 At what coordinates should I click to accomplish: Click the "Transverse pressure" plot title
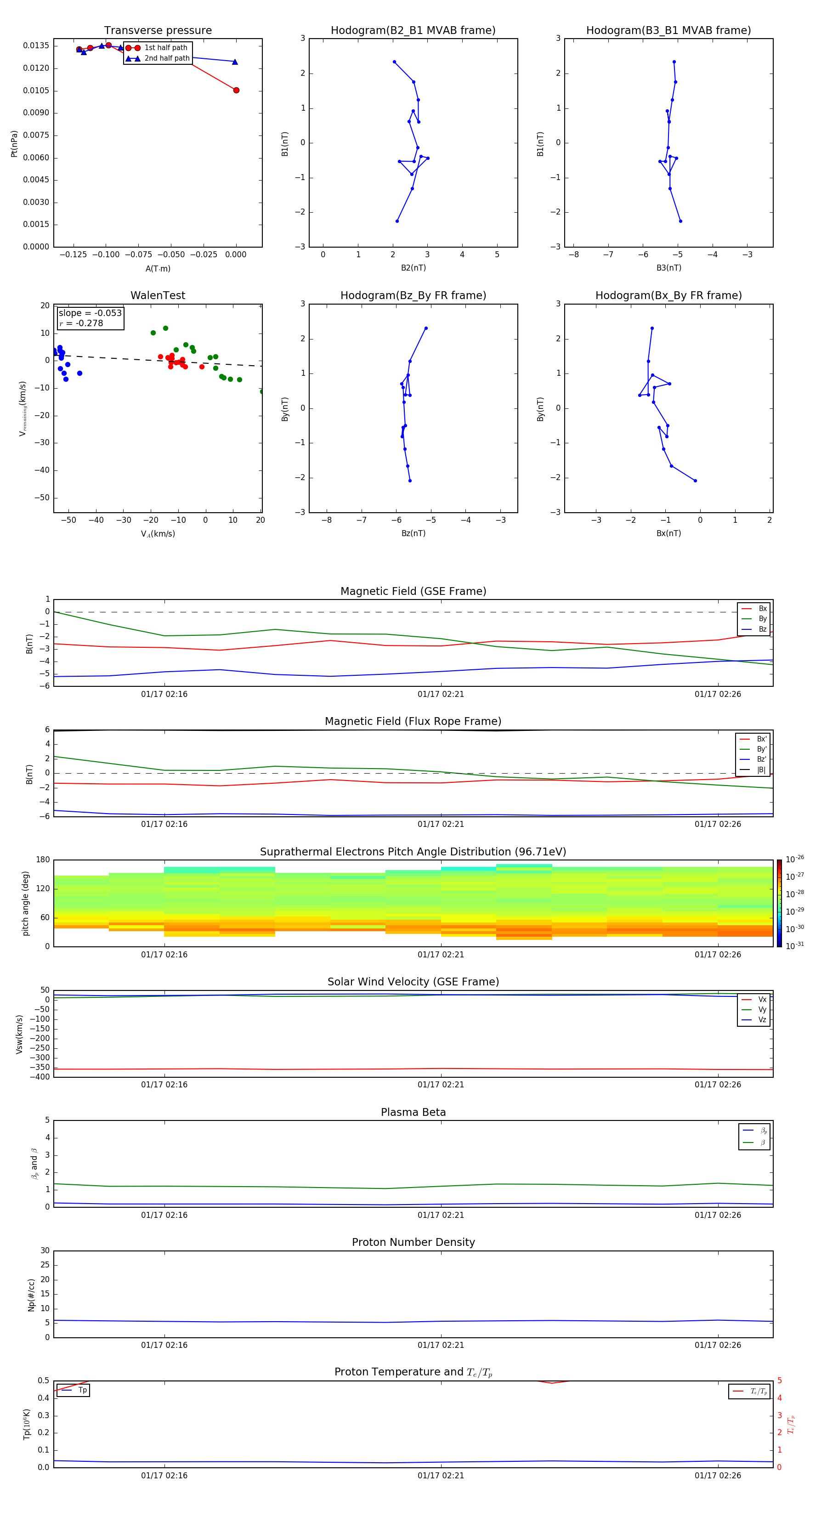[158, 30]
